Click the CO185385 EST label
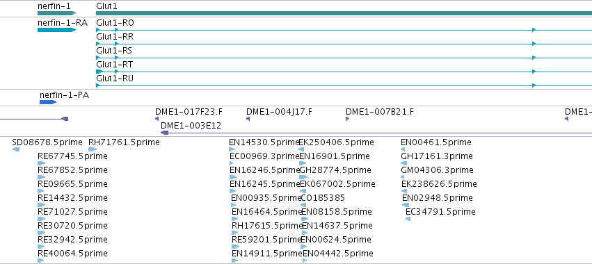Viewport: 592px width, 264px height. 323,197
